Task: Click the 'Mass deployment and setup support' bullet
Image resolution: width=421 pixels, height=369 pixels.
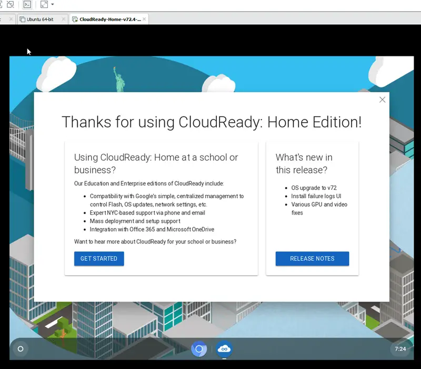Action: click(x=135, y=221)
